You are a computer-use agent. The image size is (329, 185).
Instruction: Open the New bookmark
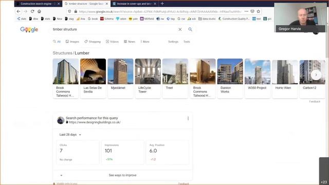pyautogui.click(x=57, y=18)
